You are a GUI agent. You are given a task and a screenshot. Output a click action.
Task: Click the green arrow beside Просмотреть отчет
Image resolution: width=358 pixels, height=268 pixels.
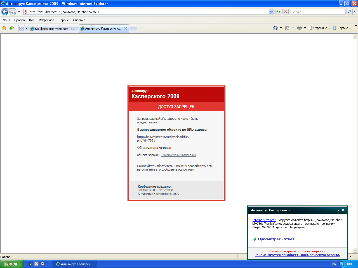click(x=255, y=239)
